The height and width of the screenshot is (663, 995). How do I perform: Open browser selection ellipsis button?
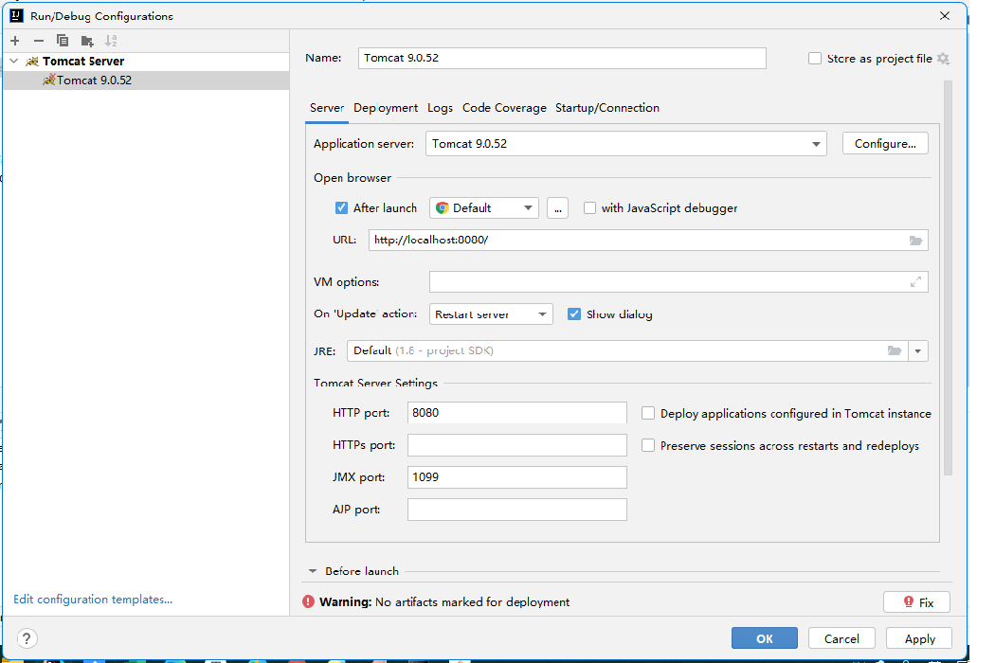(x=557, y=208)
